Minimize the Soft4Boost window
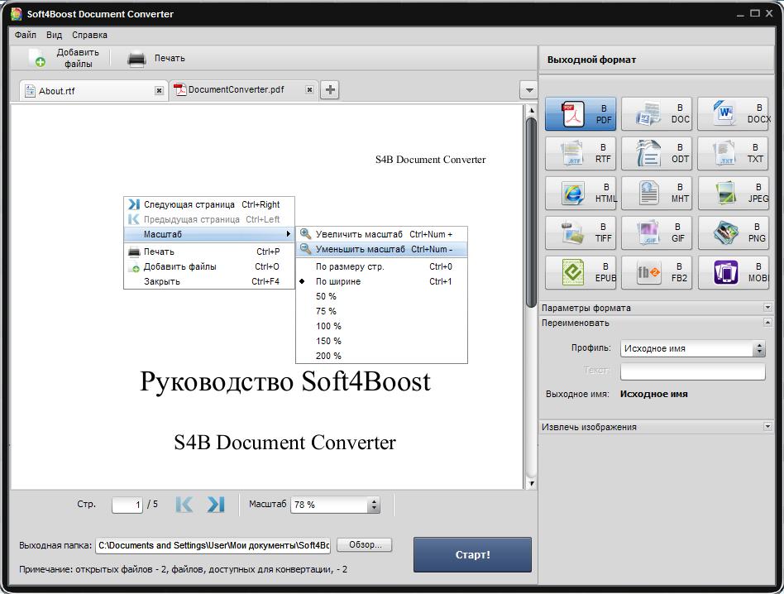 coord(740,14)
